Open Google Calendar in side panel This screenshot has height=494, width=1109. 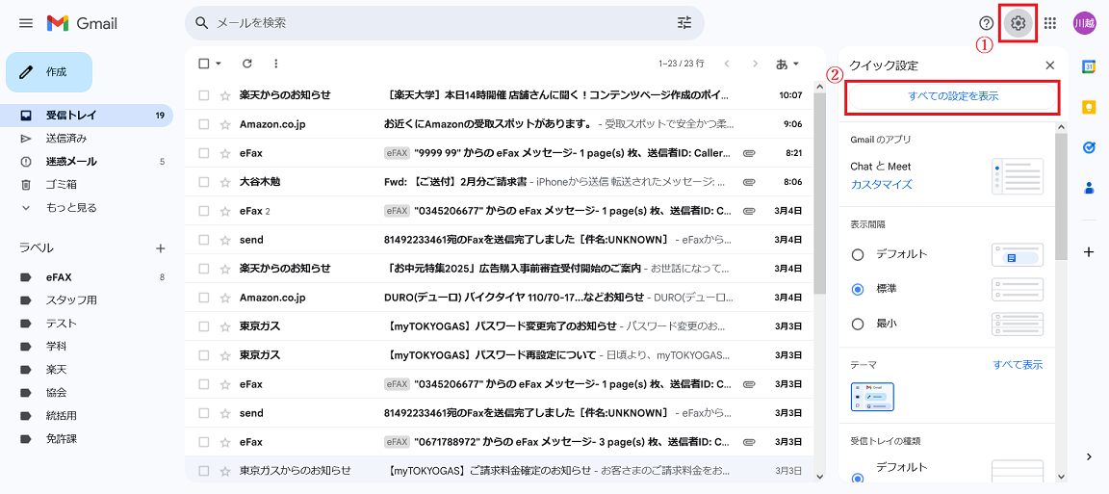[1089, 66]
